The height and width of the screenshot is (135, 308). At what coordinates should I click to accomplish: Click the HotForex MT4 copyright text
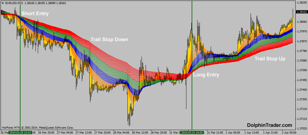click(38, 128)
